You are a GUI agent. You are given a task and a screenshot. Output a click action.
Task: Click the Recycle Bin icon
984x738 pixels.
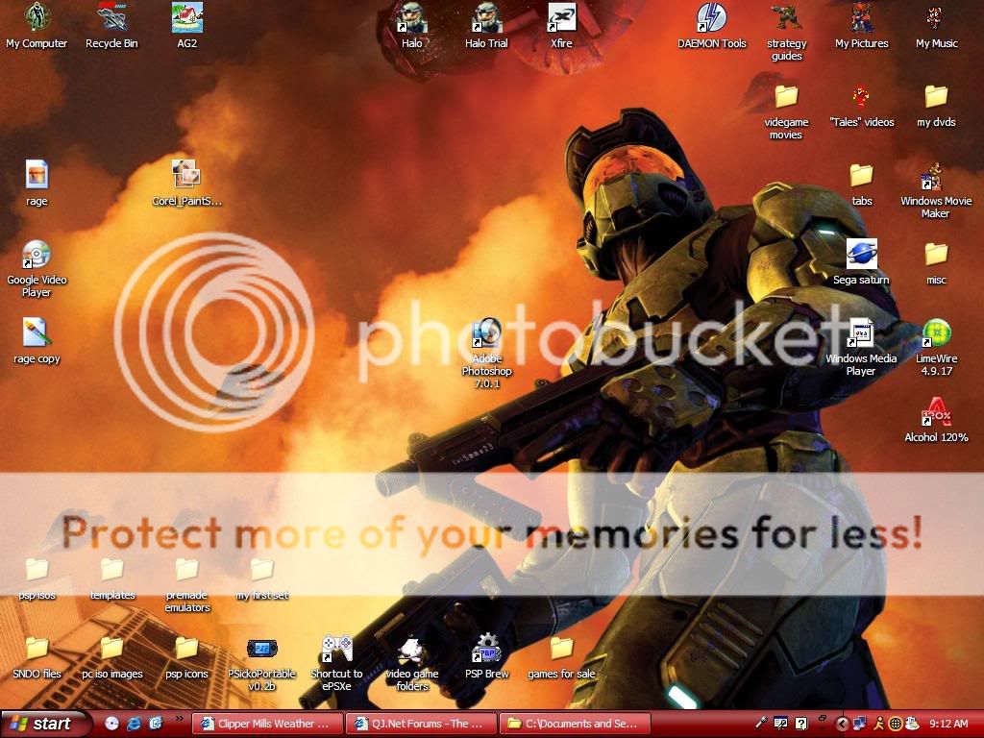coord(111,18)
